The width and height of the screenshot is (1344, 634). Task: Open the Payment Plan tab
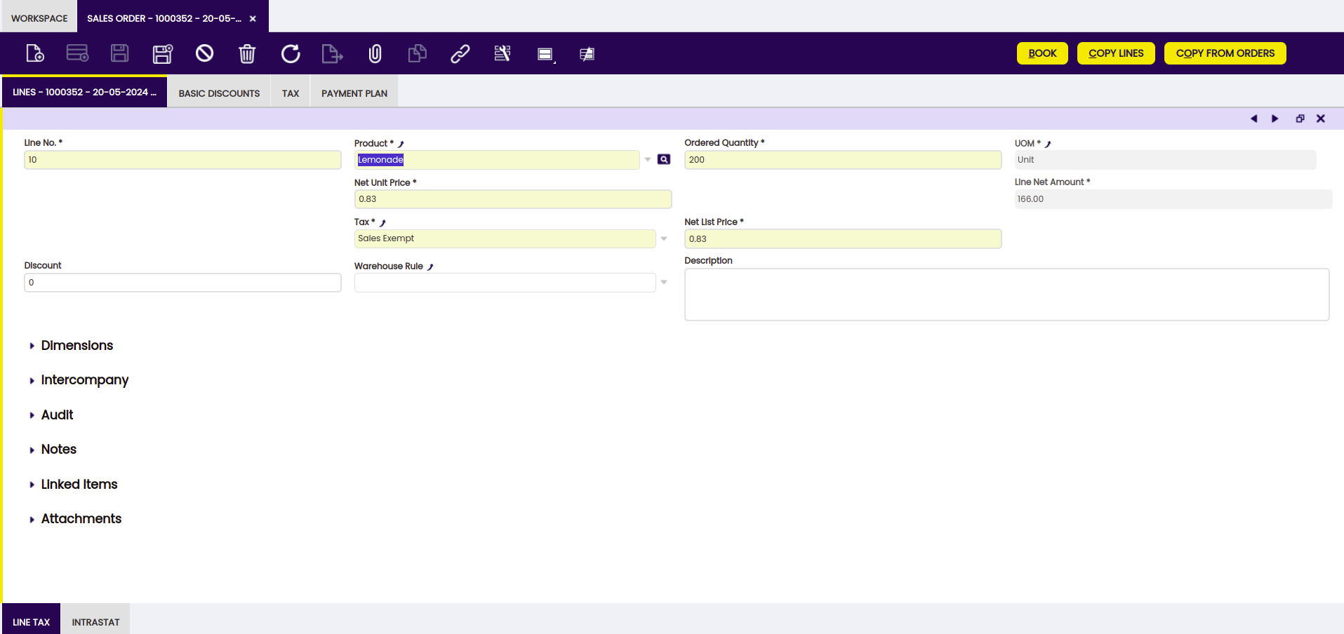[x=354, y=93]
